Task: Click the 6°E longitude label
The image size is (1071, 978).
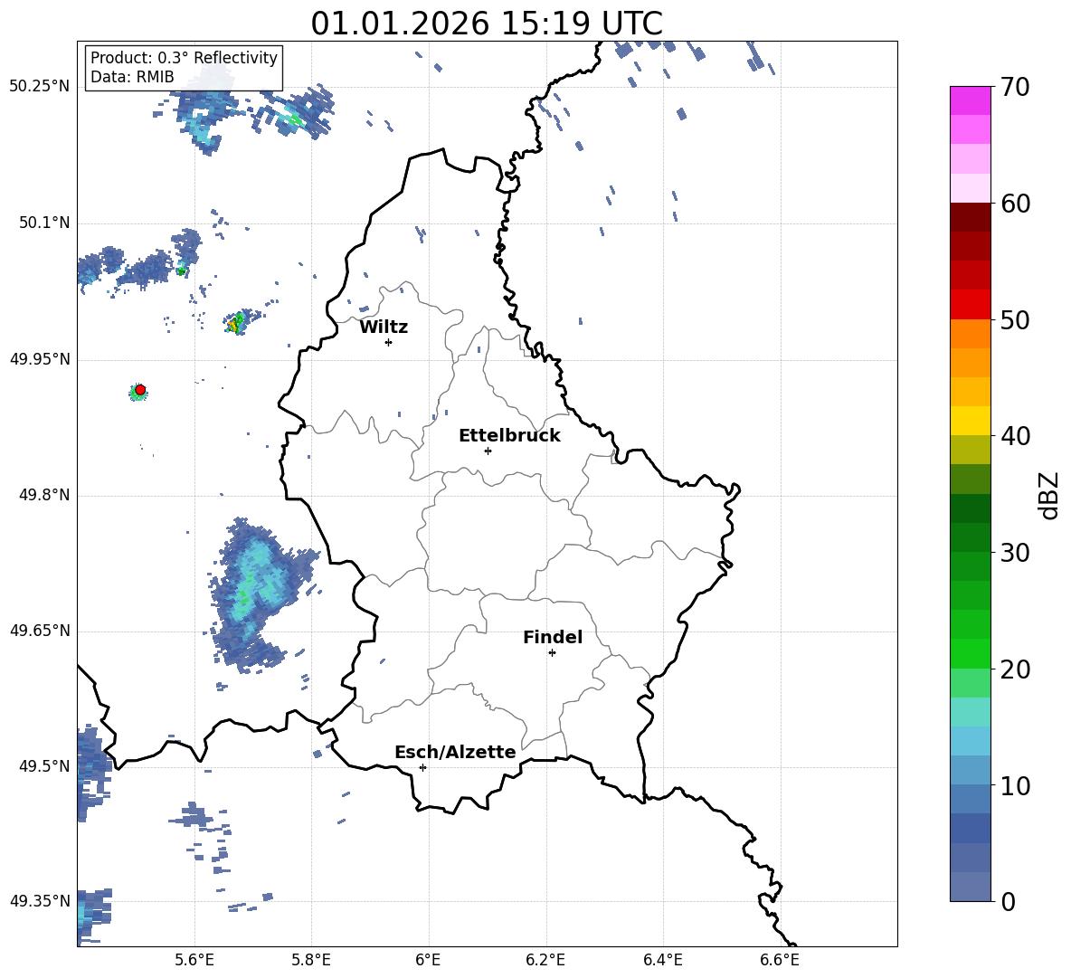Action: pyautogui.click(x=428, y=960)
